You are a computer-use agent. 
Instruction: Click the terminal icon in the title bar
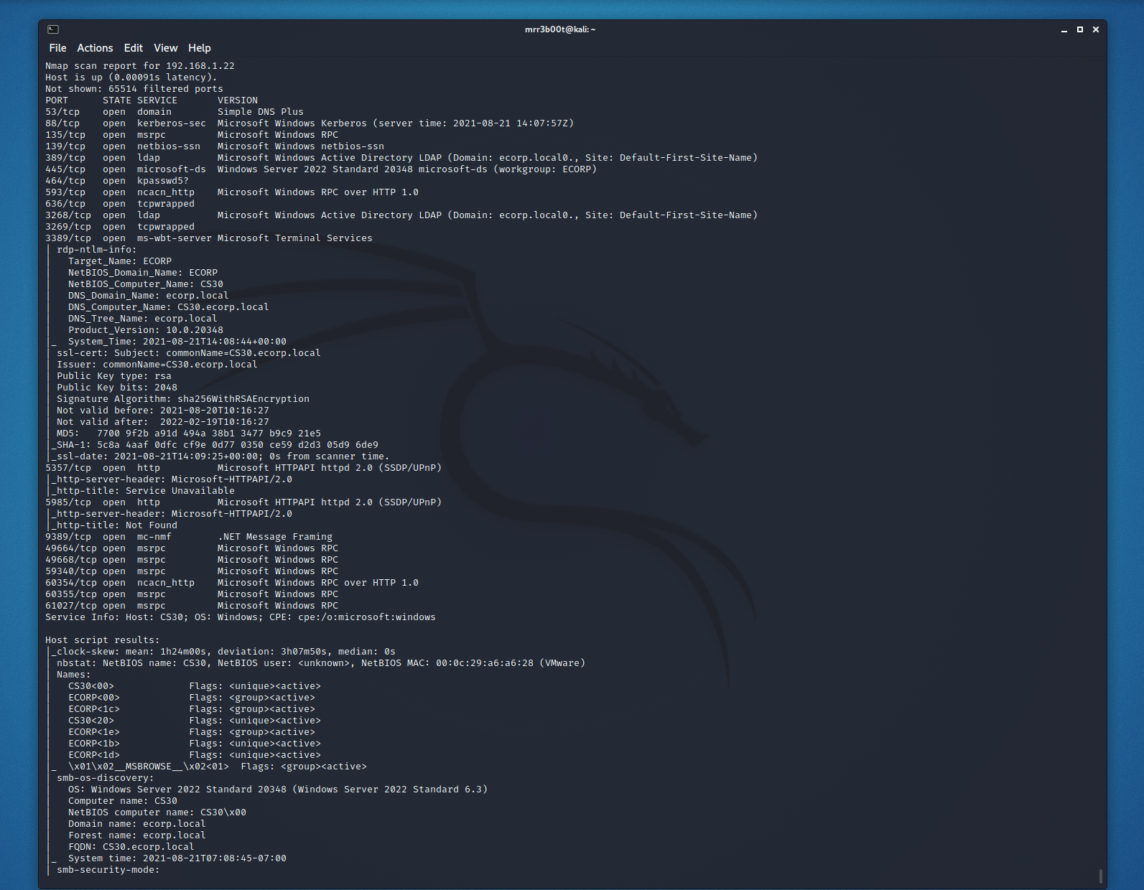click(53, 29)
